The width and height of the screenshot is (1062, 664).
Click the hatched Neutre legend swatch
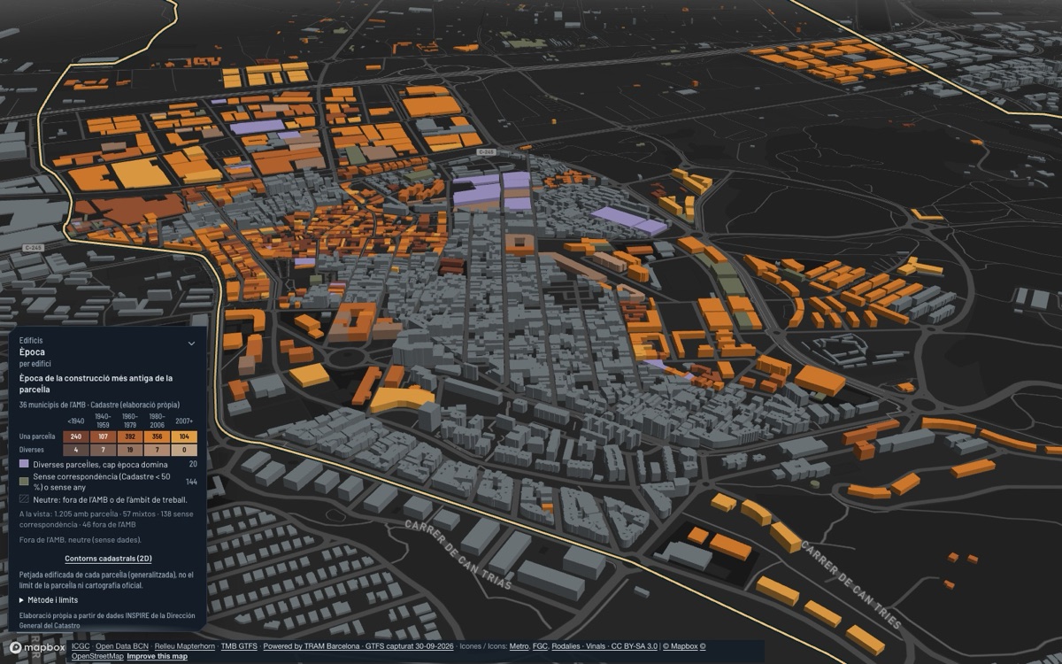(x=24, y=499)
